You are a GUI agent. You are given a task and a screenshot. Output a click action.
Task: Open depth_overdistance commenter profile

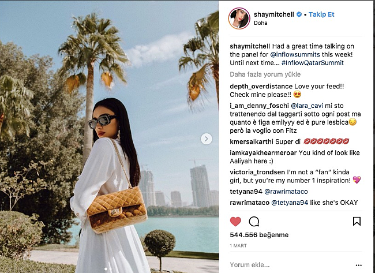[261, 87]
